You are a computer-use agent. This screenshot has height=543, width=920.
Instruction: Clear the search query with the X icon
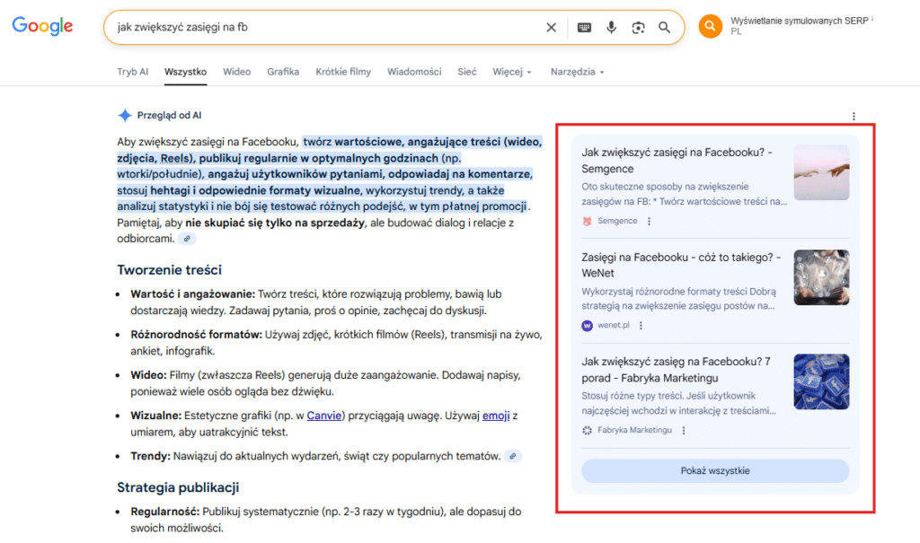pos(551,27)
